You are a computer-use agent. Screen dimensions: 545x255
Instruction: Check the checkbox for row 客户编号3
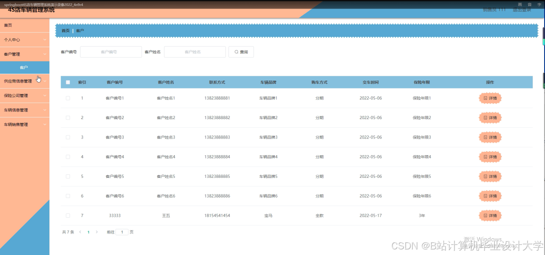click(68, 137)
